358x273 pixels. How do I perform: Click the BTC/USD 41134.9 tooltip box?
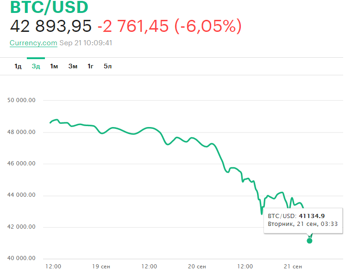(303, 220)
